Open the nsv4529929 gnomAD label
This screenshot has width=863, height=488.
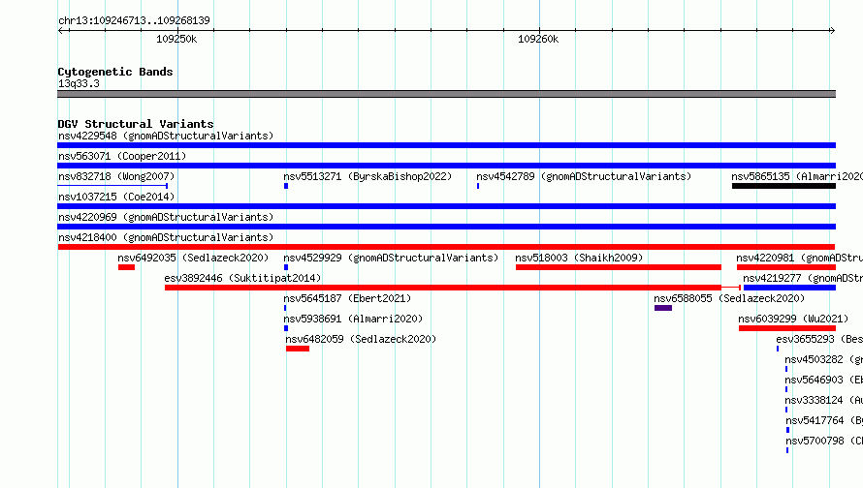click(x=391, y=258)
